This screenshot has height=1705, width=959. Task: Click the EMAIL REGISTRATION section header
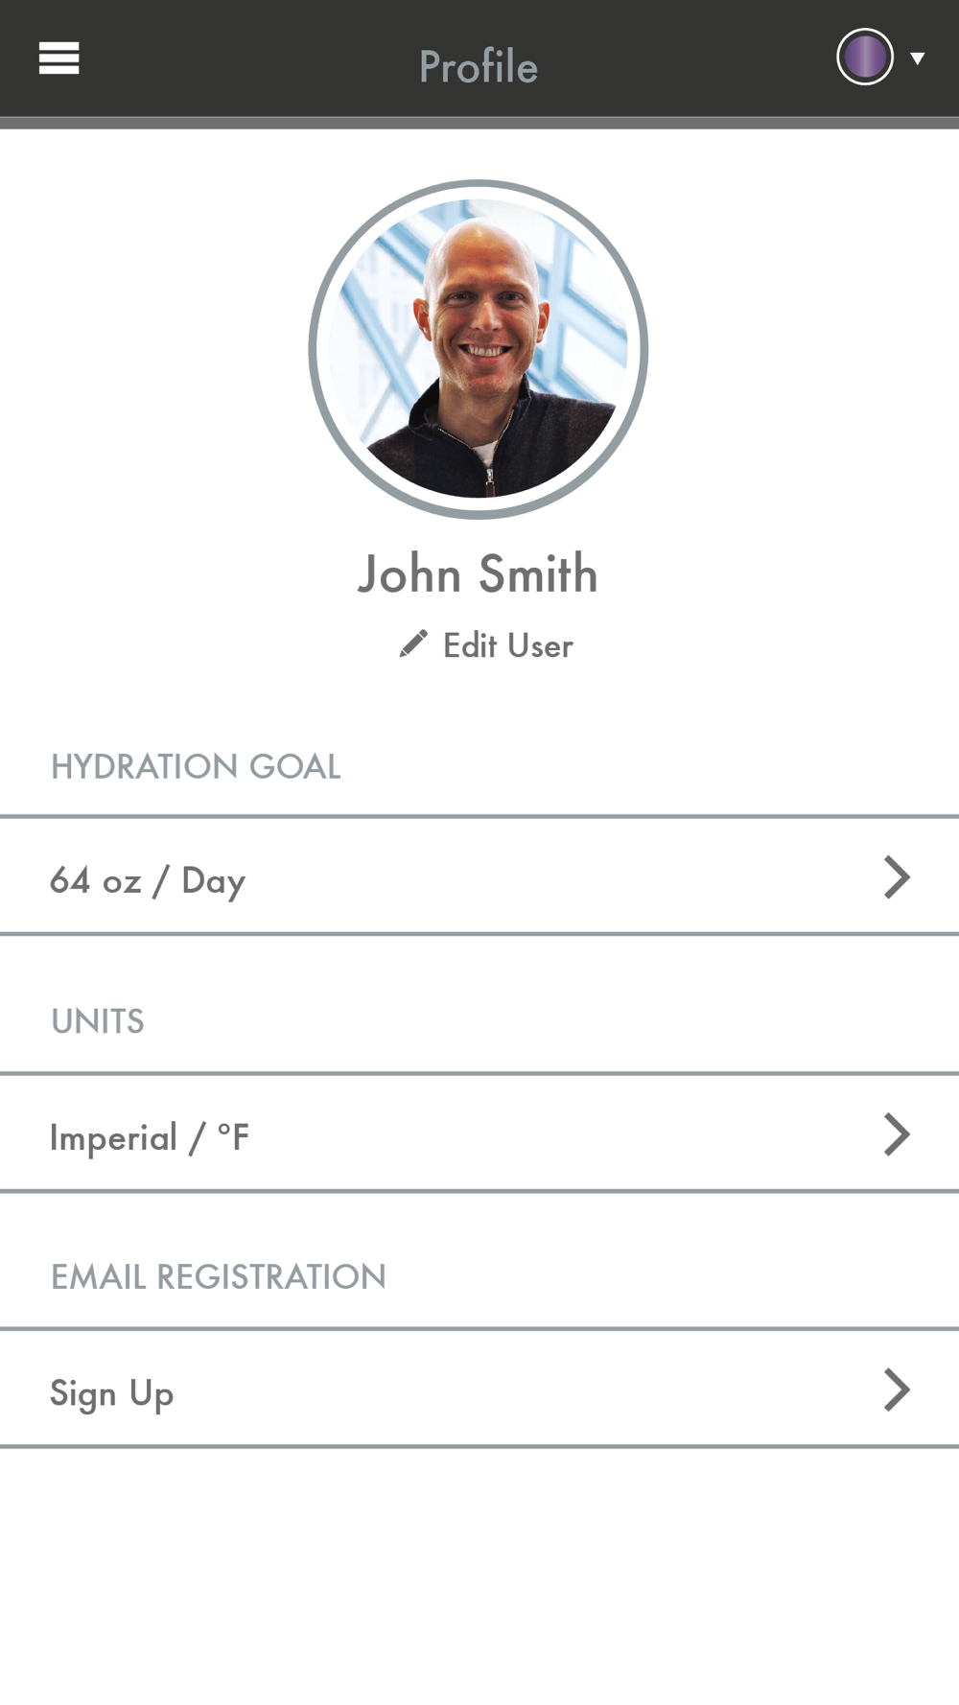(219, 1277)
